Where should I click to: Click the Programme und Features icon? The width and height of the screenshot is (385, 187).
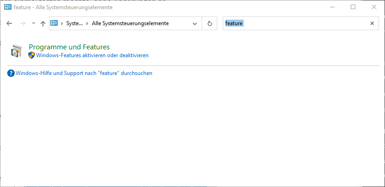(16, 51)
